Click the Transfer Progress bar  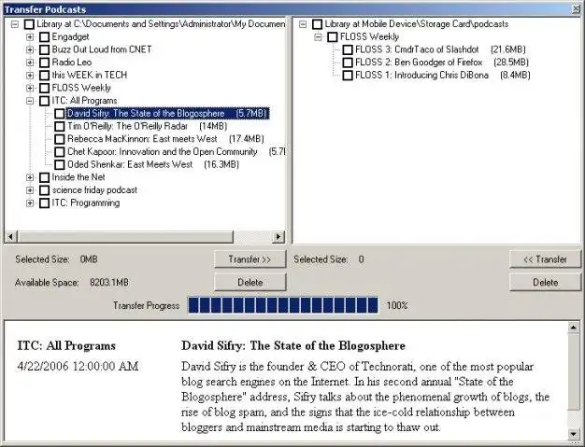[x=283, y=305]
